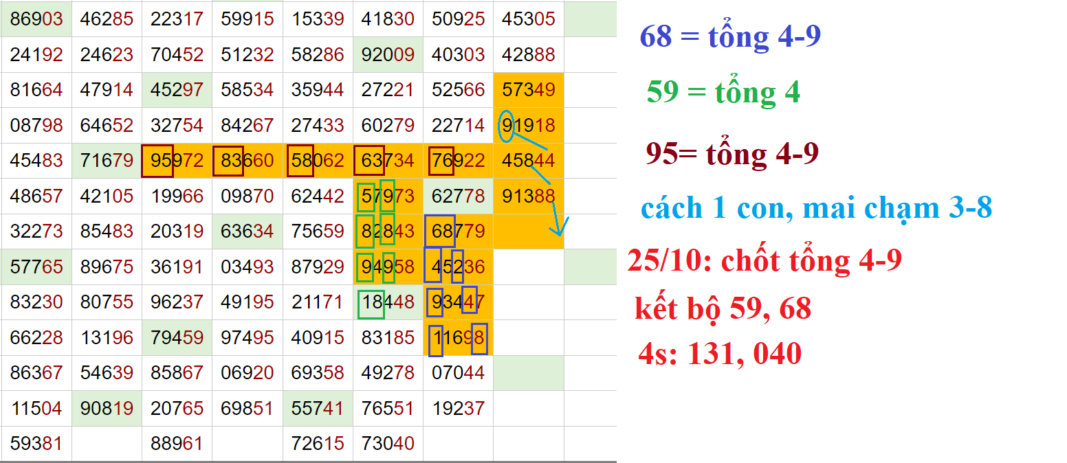Select the orange cell 11698
The image size is (1067, 463).
[x=458, y=339]
